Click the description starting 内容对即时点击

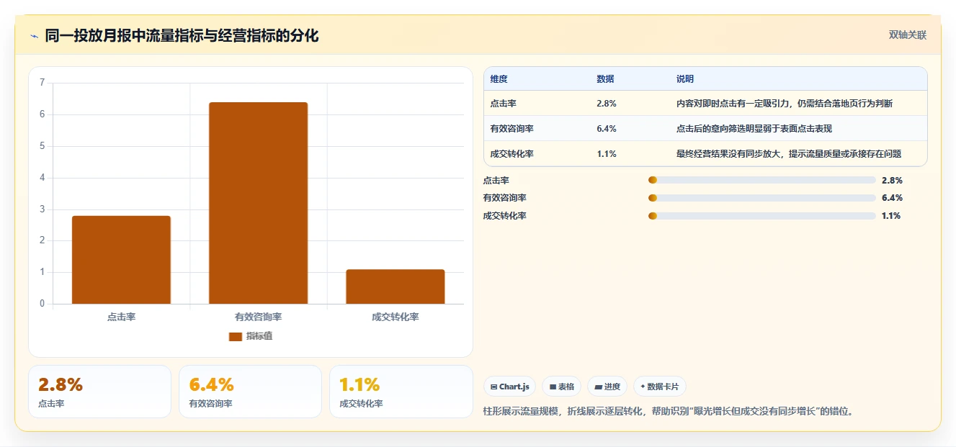(x=785, y=104)
